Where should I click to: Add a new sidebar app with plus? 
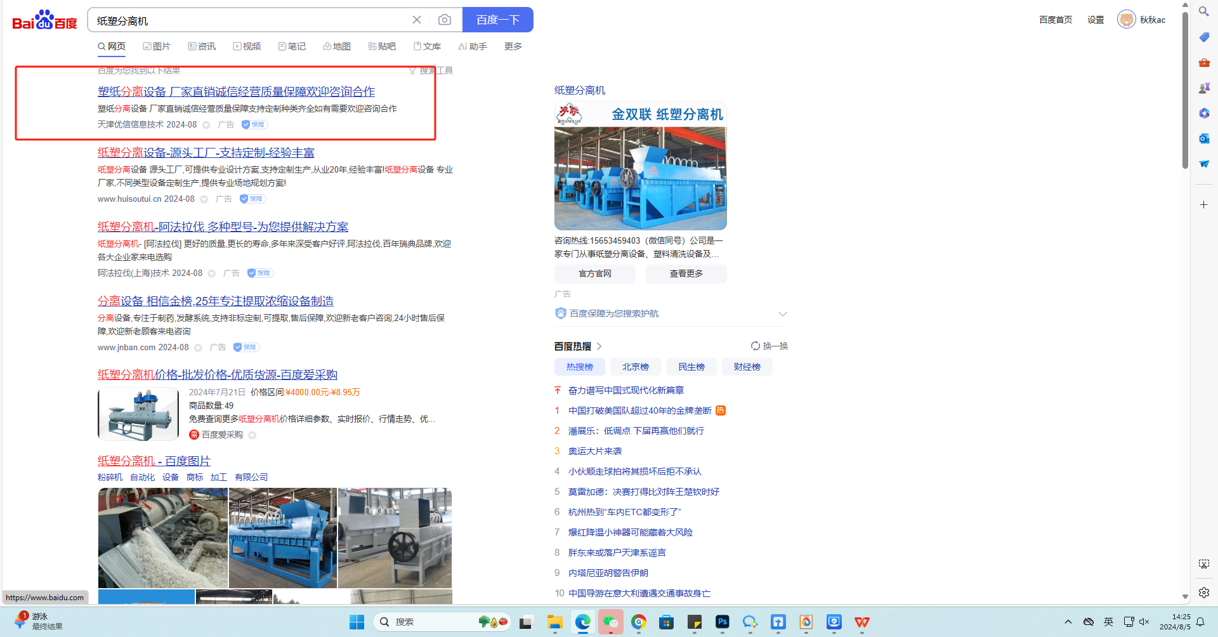click(x=1204, y=204)
